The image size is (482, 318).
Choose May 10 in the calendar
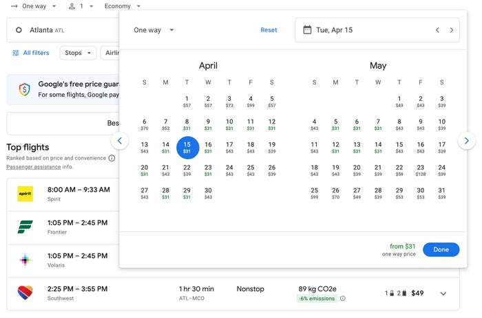tap(442, 124)
